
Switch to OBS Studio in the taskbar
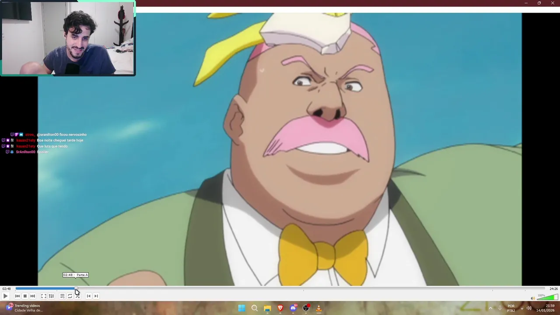(x=306, y=308)
